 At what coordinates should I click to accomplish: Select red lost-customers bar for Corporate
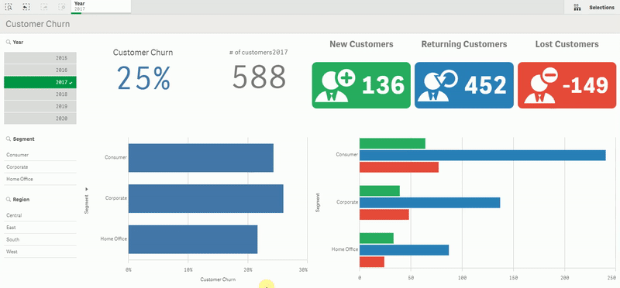(384, 214)
